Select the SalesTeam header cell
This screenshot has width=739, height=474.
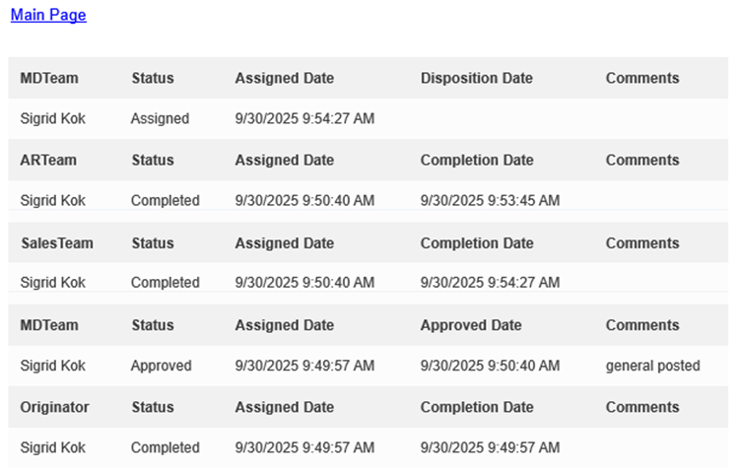tap(56, 242)
